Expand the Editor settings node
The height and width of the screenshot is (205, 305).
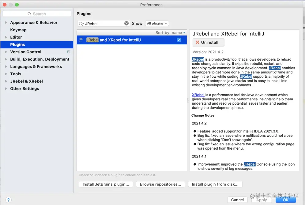(6, 37)
